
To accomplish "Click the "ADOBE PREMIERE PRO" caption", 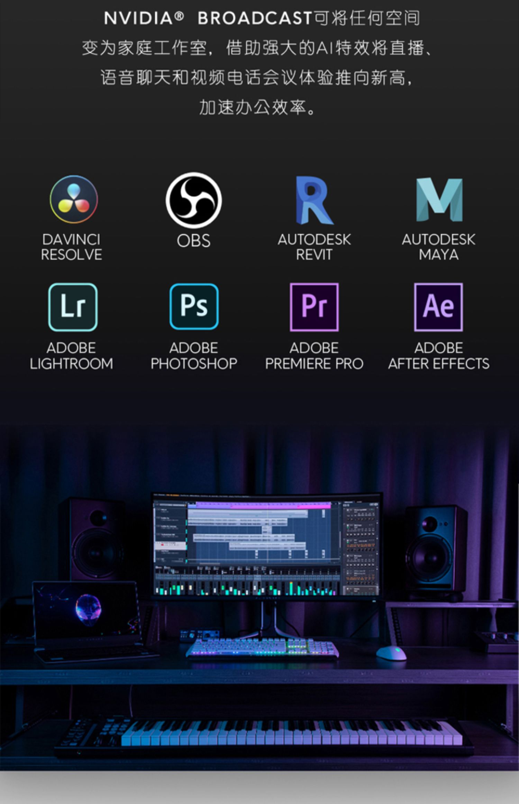I will coord(314,356).
